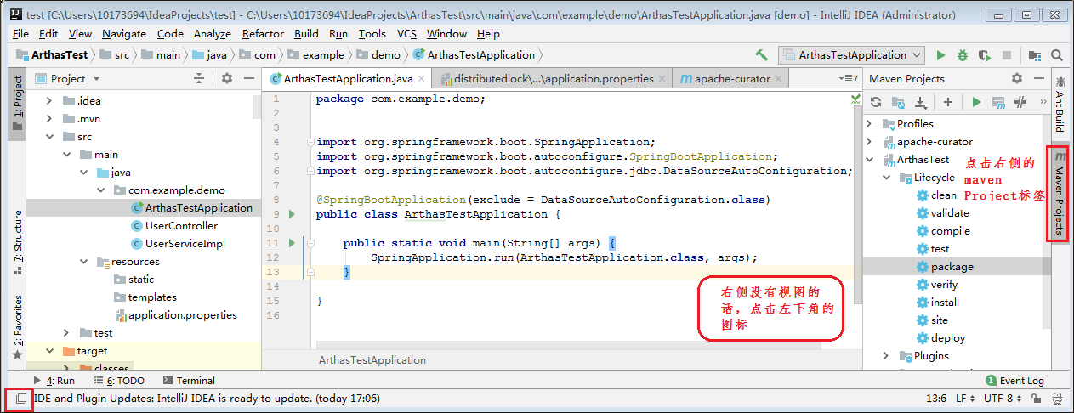Open Maven Projects panel settings gear
This screenshot has width=1074, height=413.
click(1017, 78)
